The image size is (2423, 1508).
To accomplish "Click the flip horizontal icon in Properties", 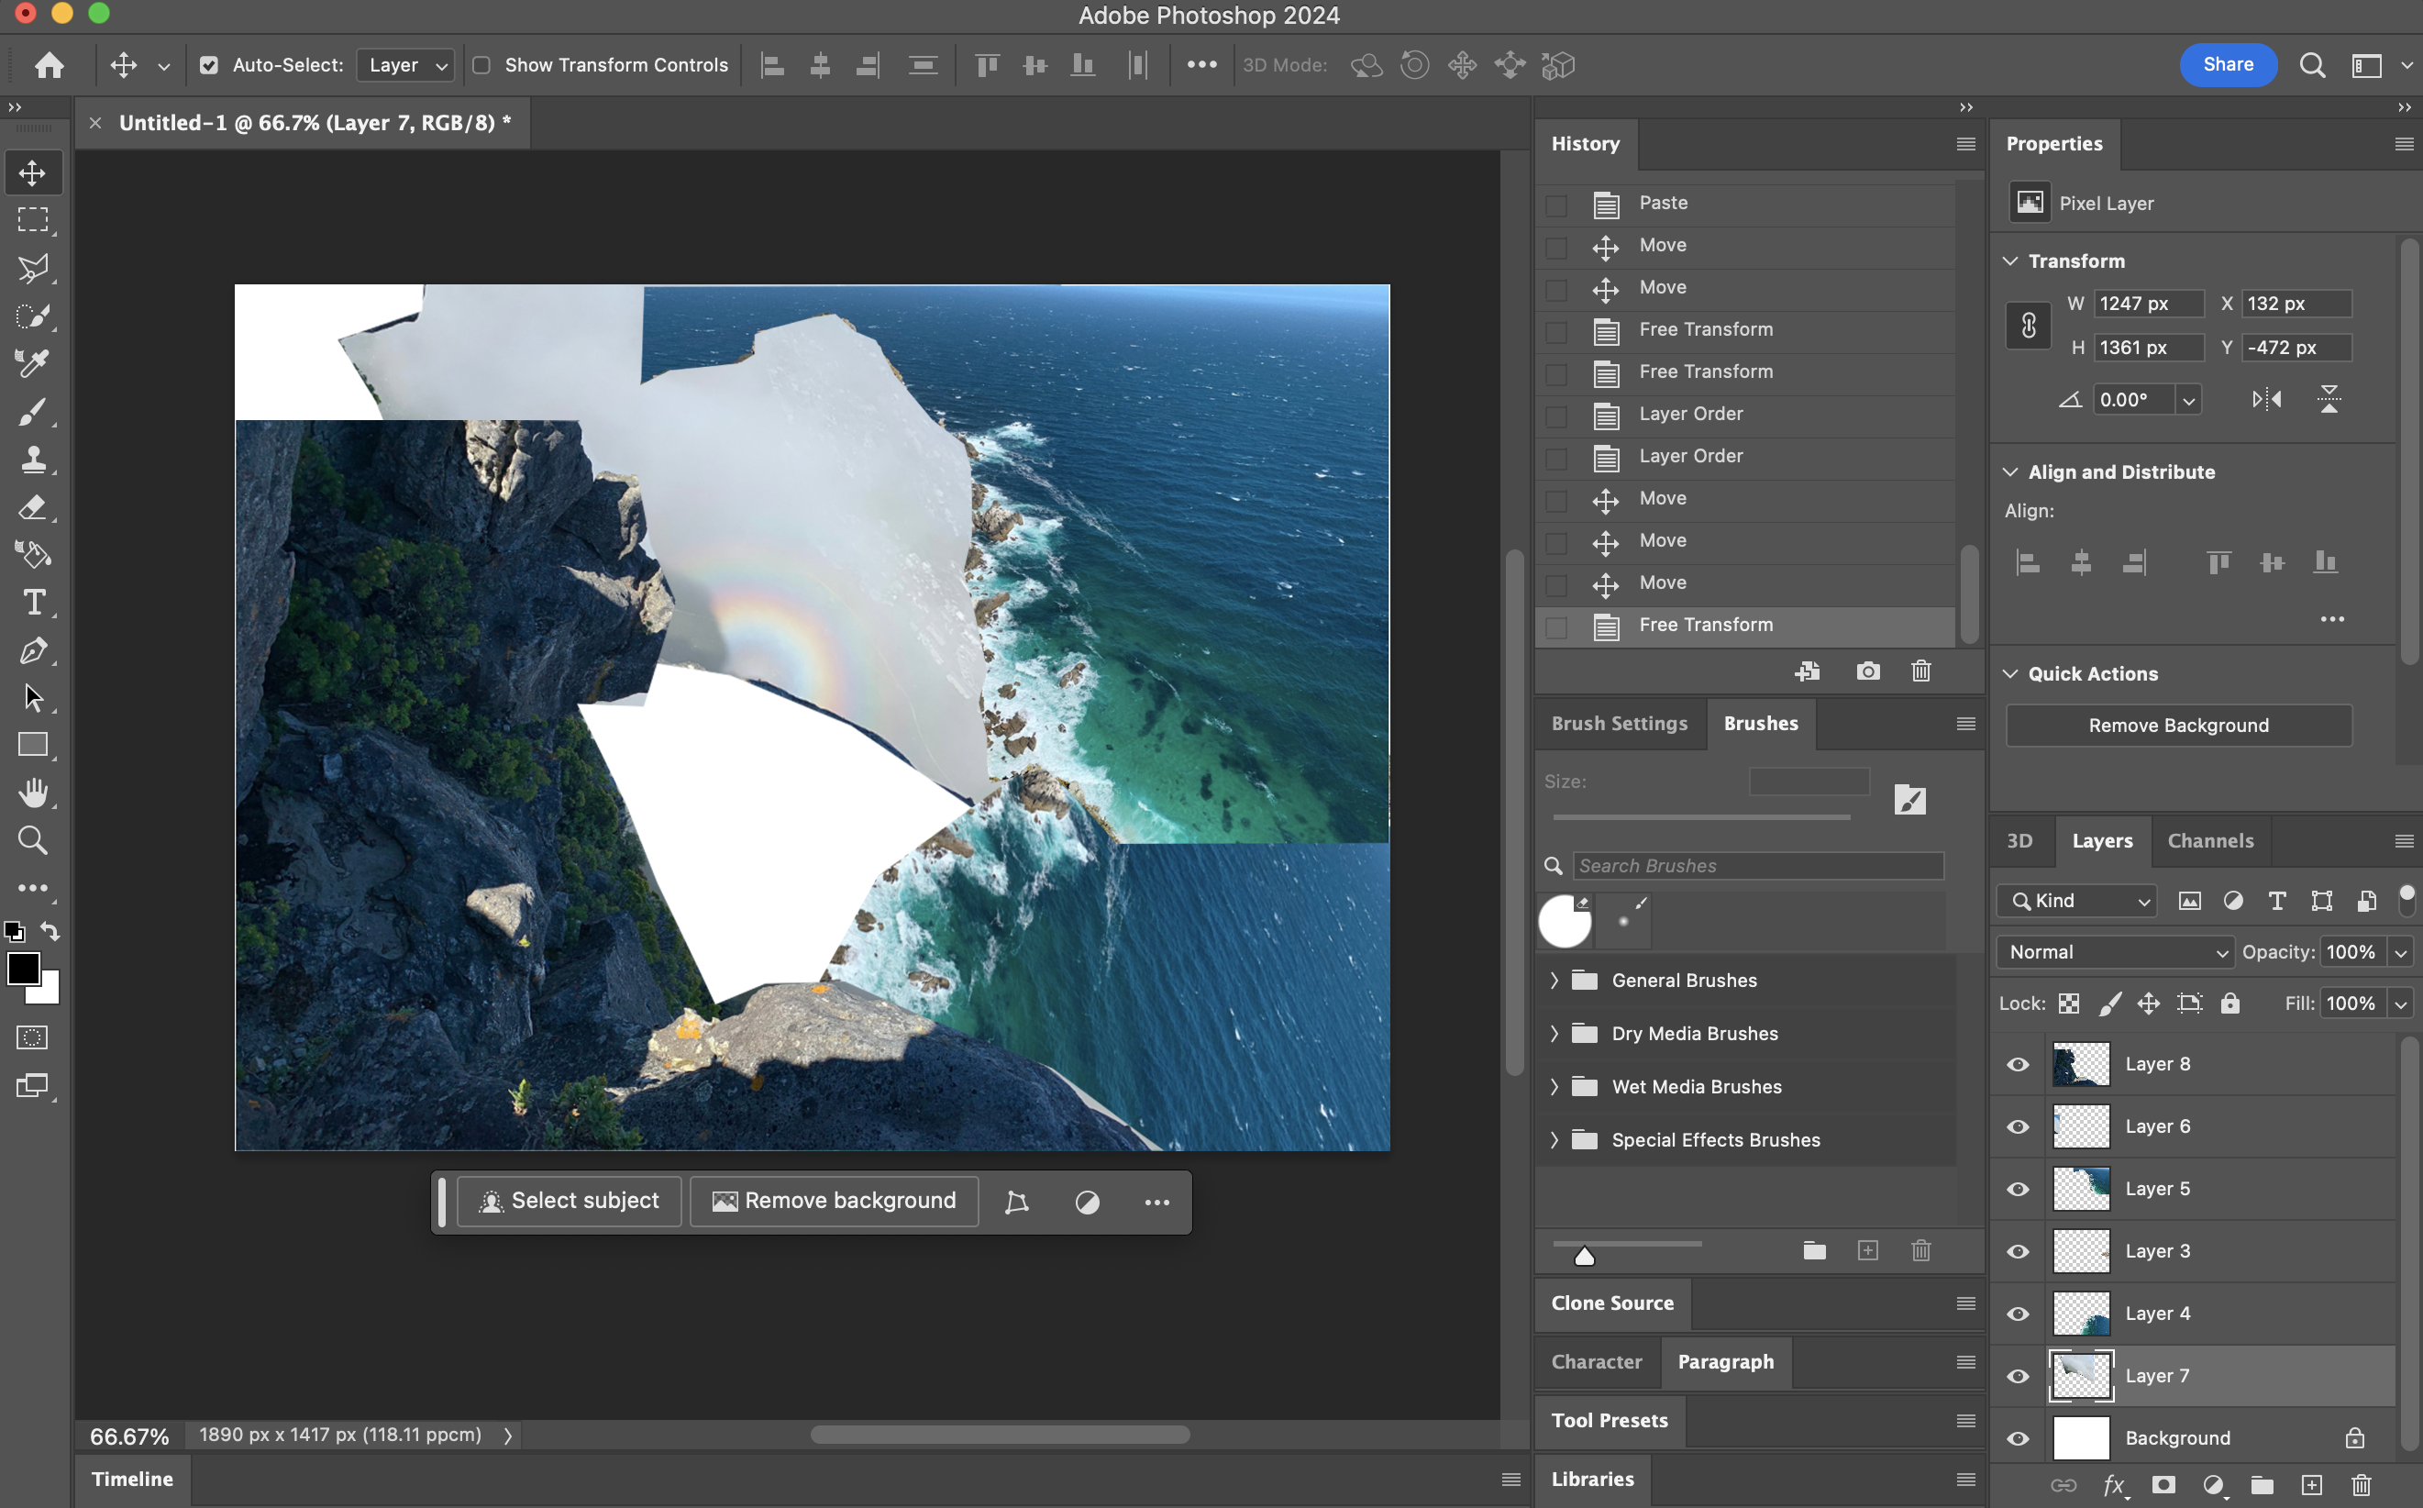I will click(x=2265, y=400).
